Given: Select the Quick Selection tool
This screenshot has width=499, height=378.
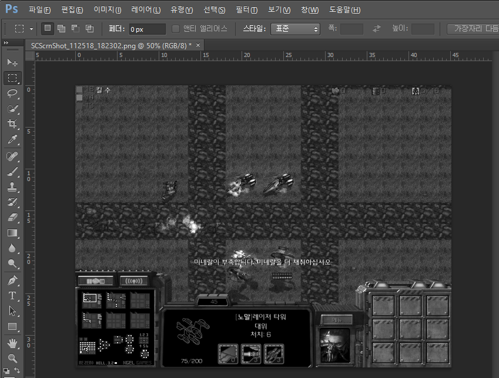Looking at the screenshot, I should (x=12, y=109).
